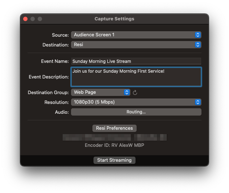Image resolution: width=229 pixels, height=193 pixels.
Task: Change the Resolution 1080p30 dropdown
Action: [136, 102]
